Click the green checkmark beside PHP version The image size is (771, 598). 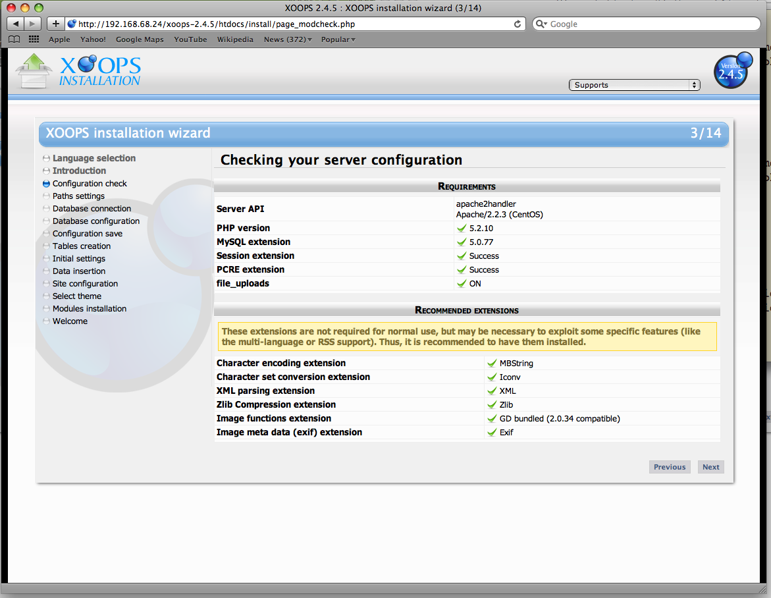click(x=462, y=228)
